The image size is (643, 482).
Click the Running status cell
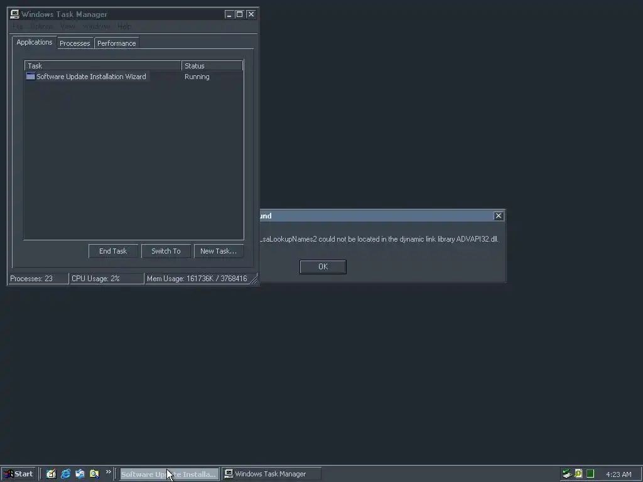tap(197, 77)
